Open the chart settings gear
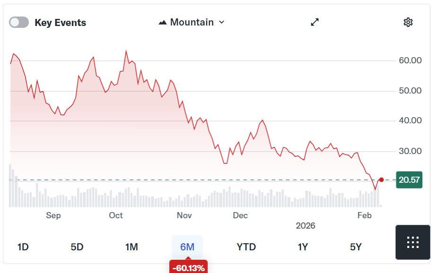The width and height of the screenshot is (438, 273). point(408,22)
